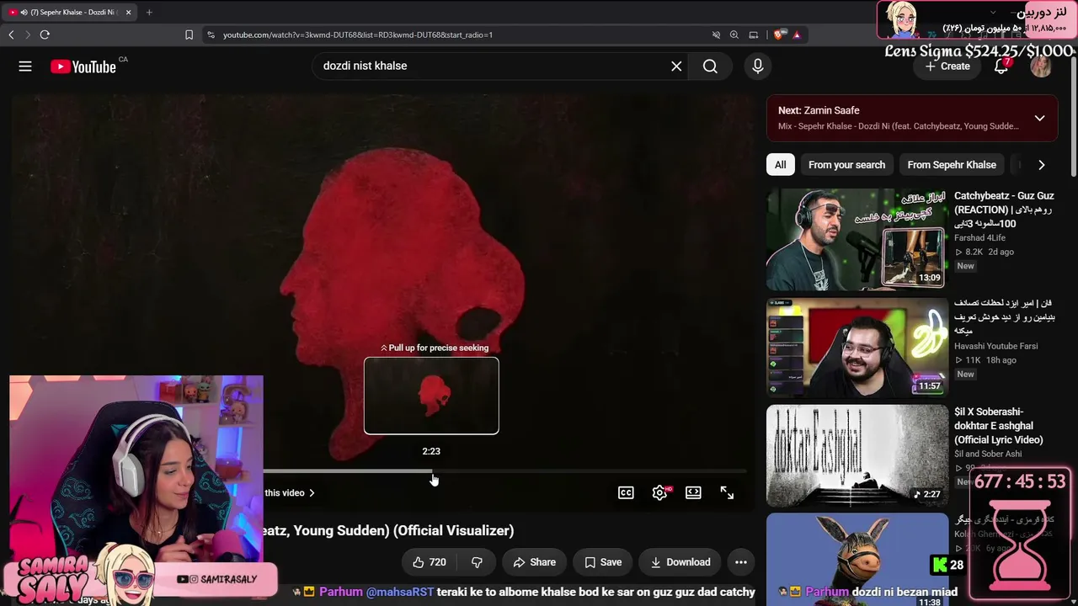Enter full screen mode
This screenshot has width=1078, height=606.
tap(727, 493)
